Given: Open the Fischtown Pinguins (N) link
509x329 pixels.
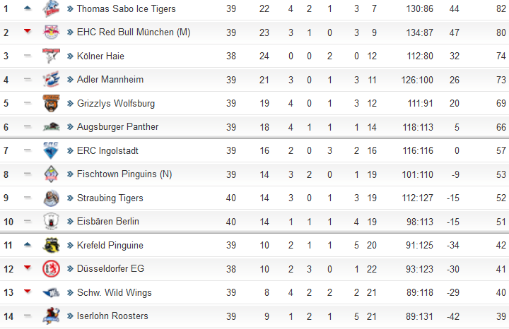Looking at the screenshot, I should tap(124, 174).
